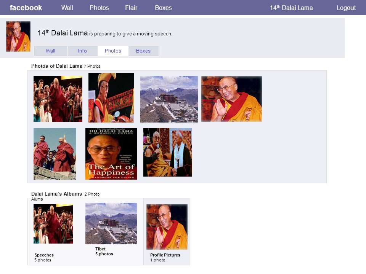Click the Speeches album title
The width and height of the screenshot is (366, 274).
click(44, 255)
